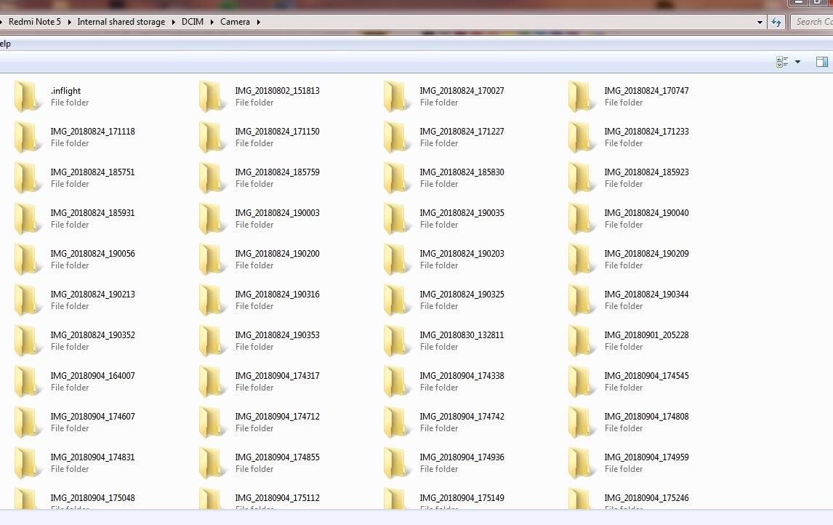This screenshot has height=525, width=833.
Task: Click the refresh button beside address bar
Action: tap(776, 22)
